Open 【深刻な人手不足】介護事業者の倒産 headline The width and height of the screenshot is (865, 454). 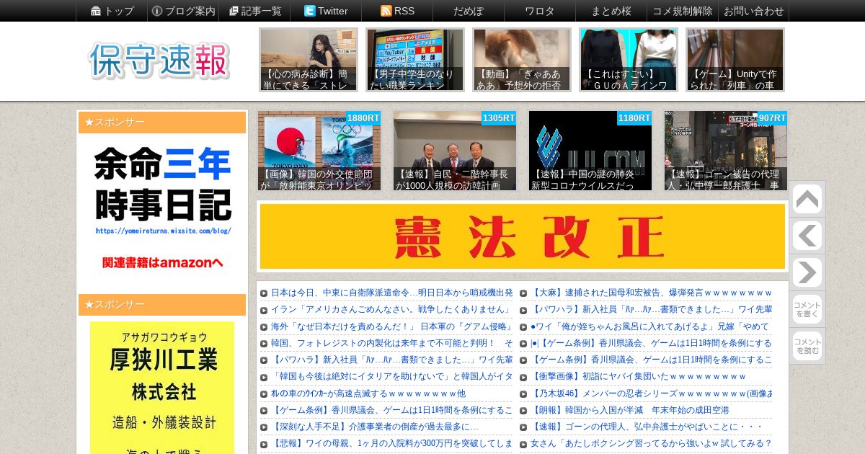pos(375,427)
